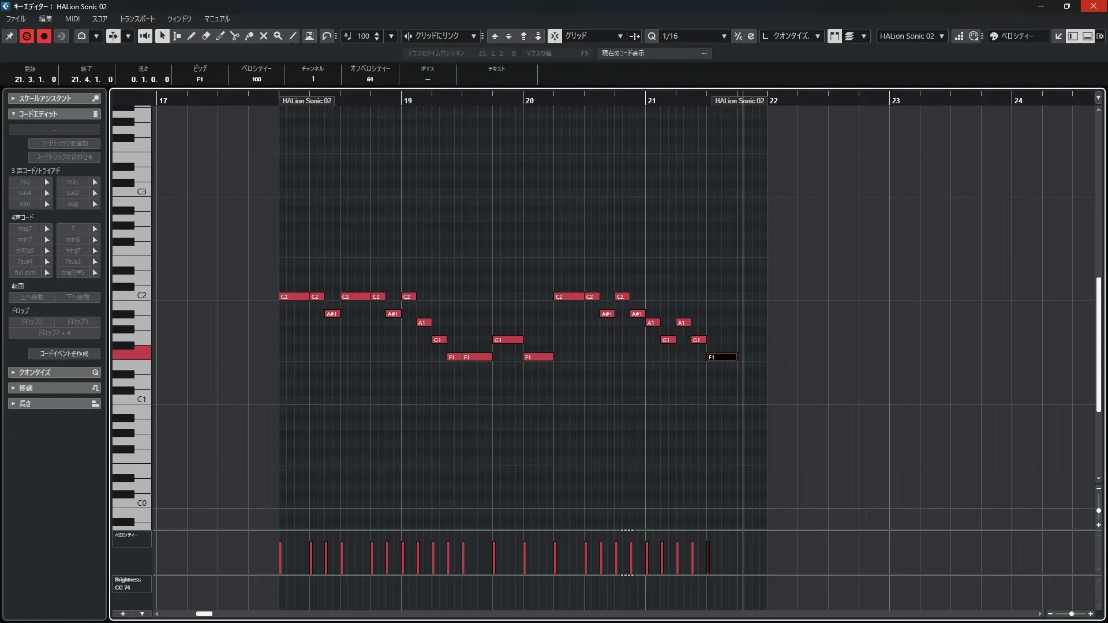Toggle Solo Editor button

pyautogui.click(x=27, y=36)
